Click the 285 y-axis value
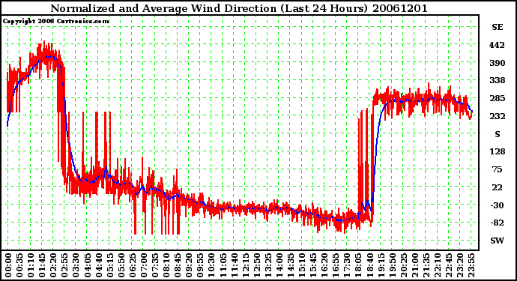 497,98
